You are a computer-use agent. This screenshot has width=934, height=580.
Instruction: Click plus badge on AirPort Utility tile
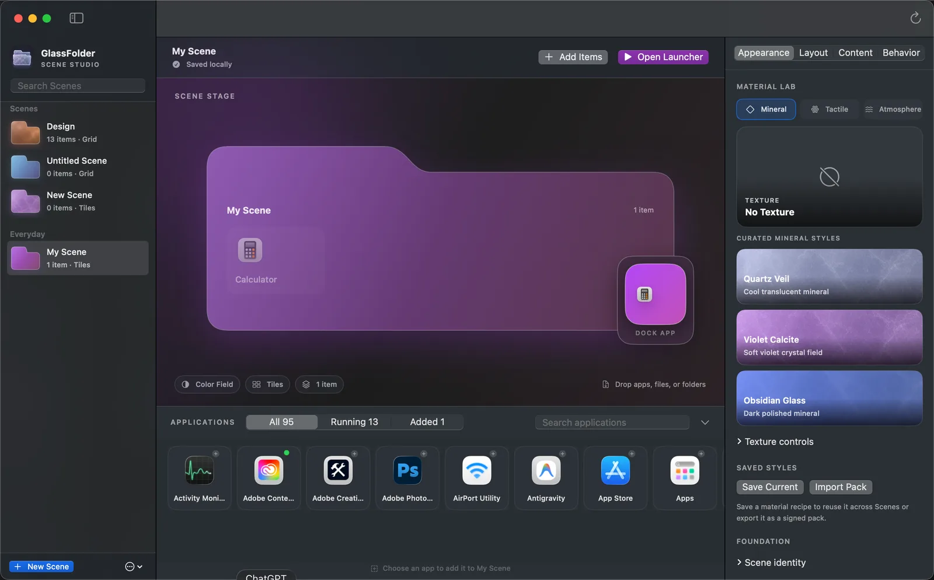coord(493,453)
